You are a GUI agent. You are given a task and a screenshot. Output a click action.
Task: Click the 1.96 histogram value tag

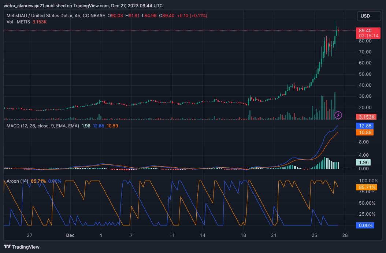(364, 163)
